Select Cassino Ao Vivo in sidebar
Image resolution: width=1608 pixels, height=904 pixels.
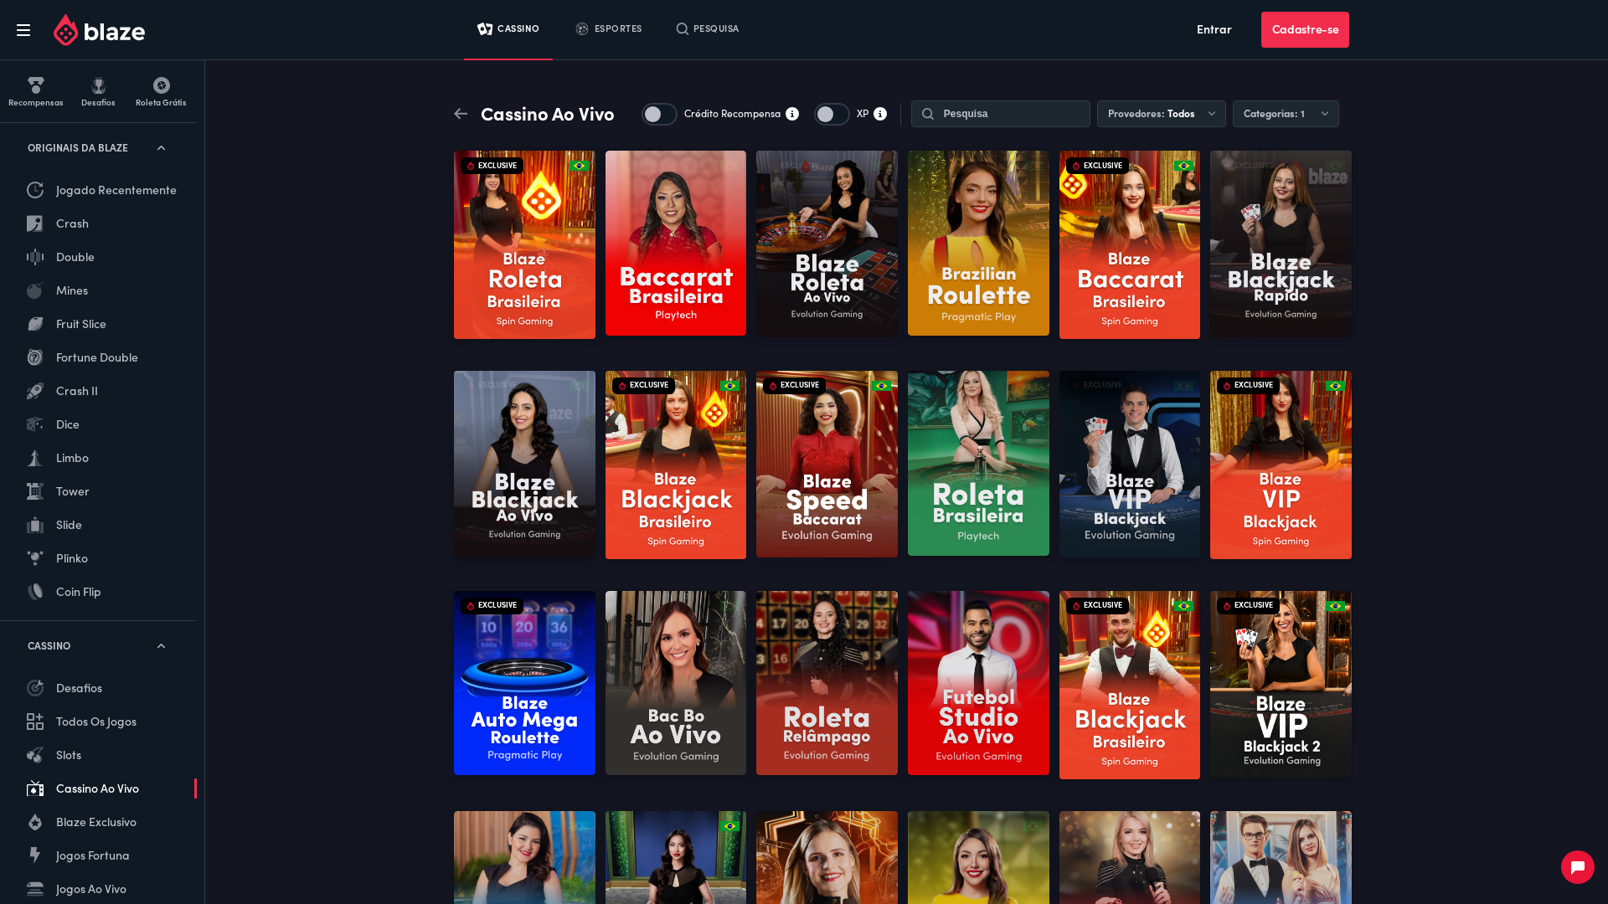[98, 788]
